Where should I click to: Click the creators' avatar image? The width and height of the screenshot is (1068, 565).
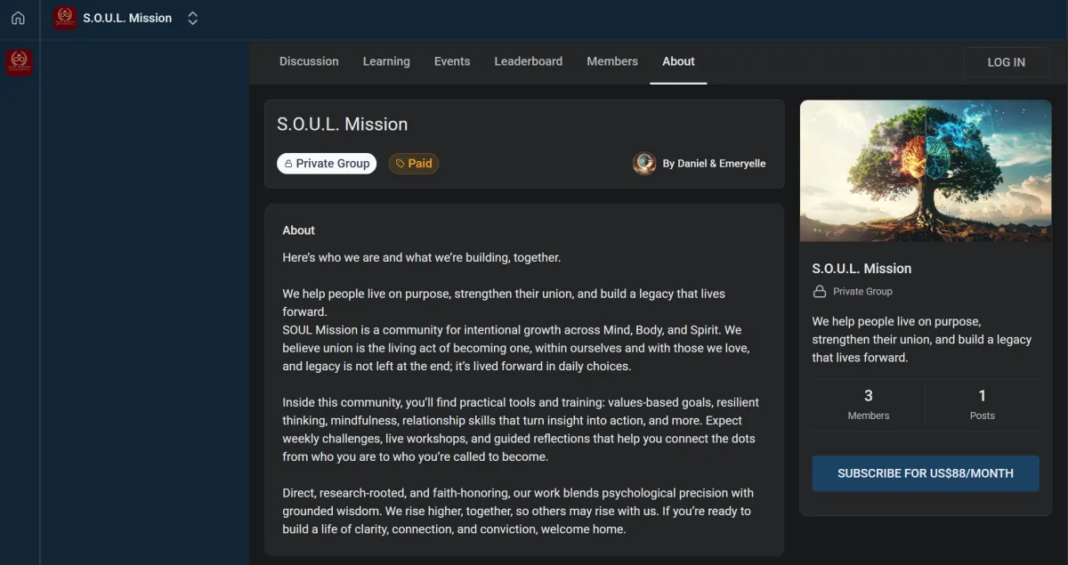point(644,164)
